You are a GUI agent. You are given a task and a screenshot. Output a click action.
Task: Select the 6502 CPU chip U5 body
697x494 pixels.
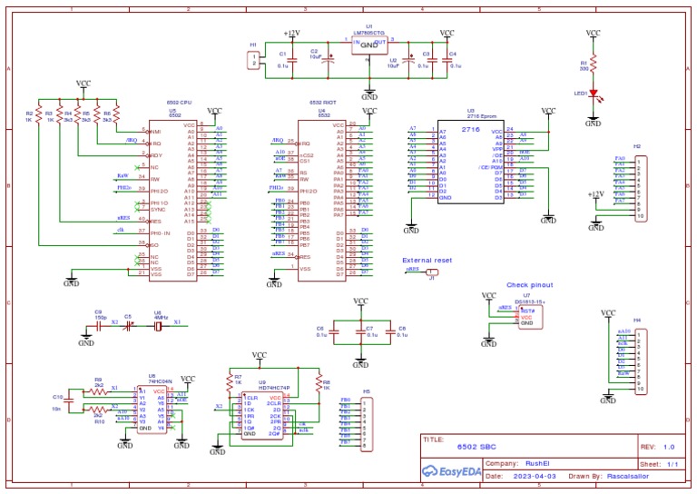(173, 201)
